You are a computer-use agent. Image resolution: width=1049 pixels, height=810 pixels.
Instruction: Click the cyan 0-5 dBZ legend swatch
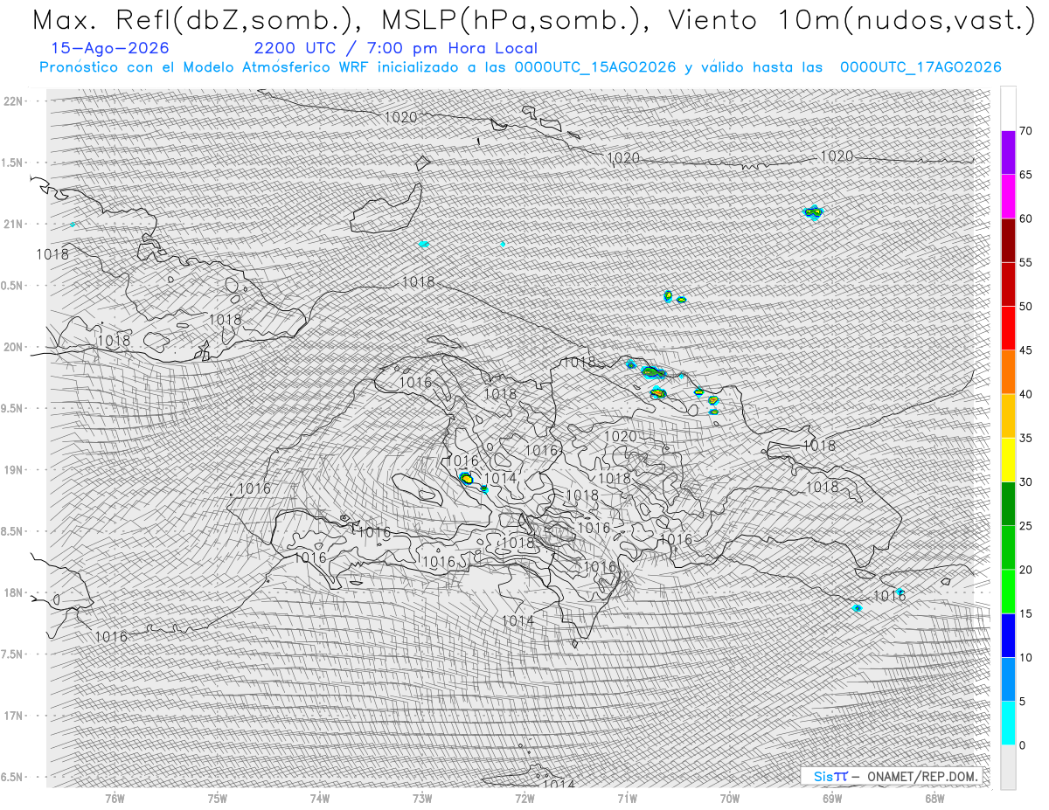pos(1008,723)
